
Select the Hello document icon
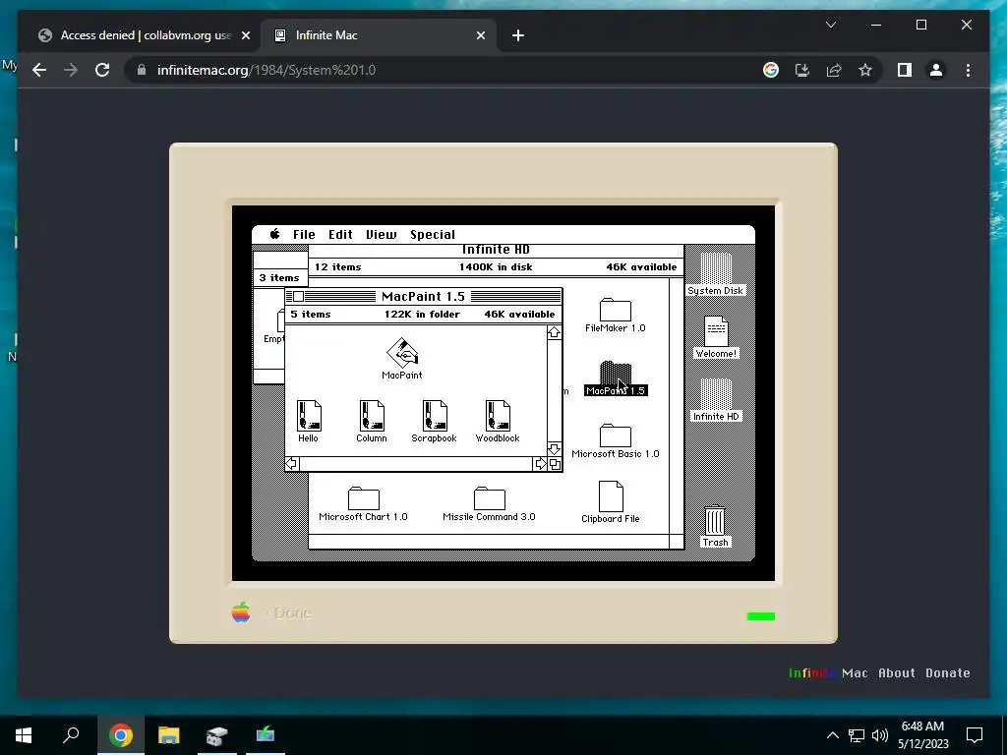(309, 416)
